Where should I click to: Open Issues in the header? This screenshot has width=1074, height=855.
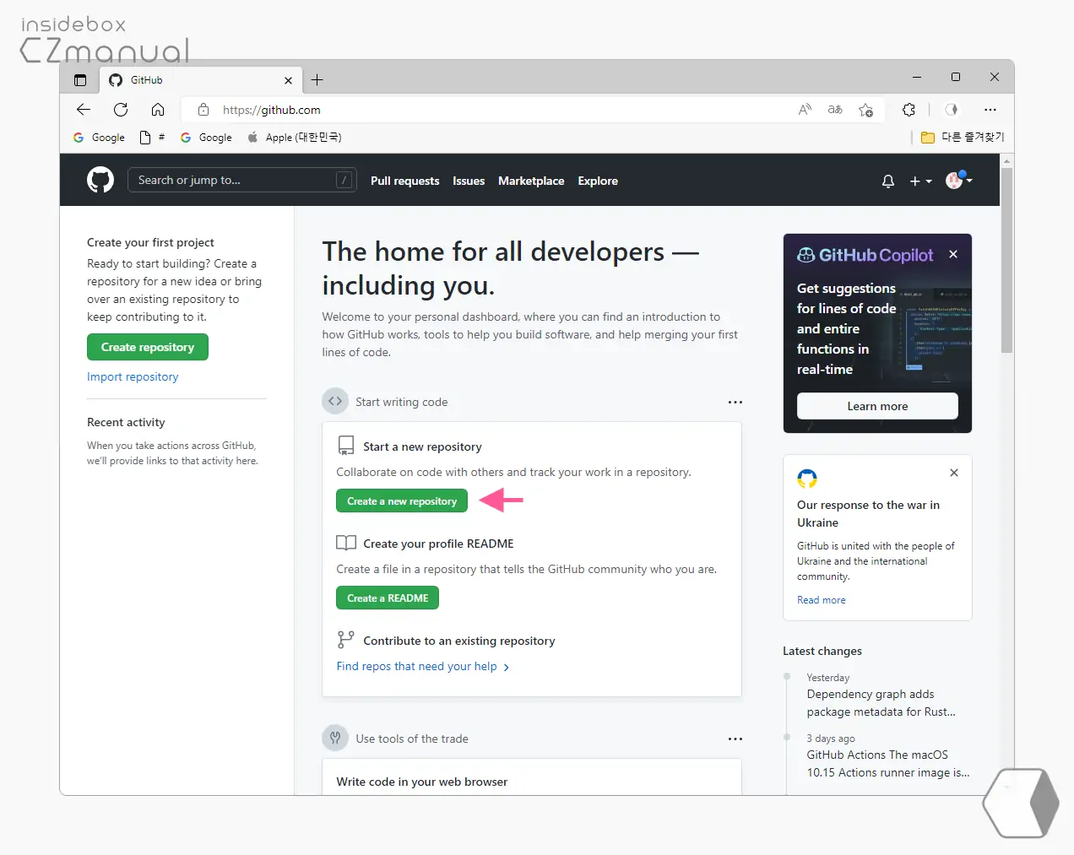coord(469,181)
